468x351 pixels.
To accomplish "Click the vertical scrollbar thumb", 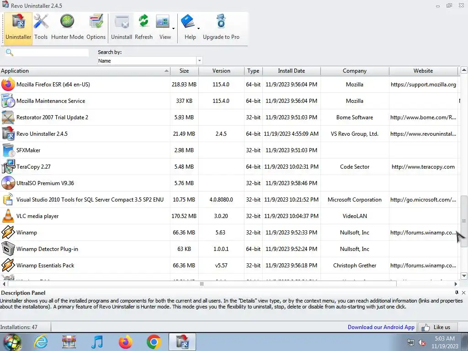I will (x=464, y=221).
